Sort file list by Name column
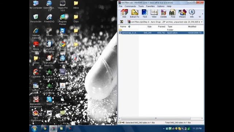This screenshot has width=234, height=132. pos(123,26)
